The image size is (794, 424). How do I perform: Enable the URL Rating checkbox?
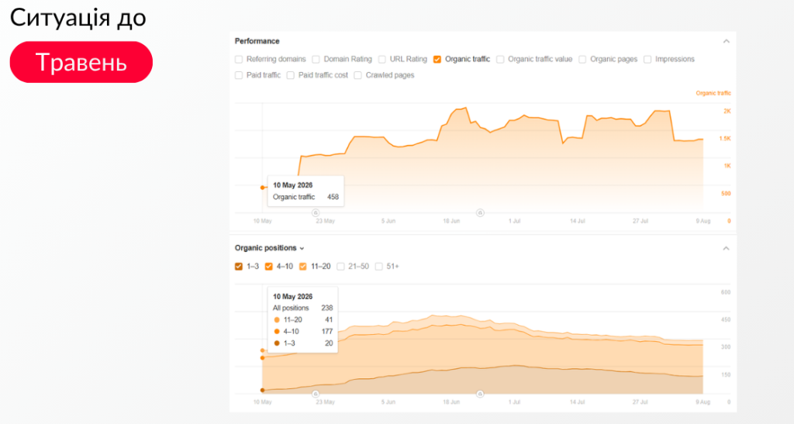coord(382,60)
